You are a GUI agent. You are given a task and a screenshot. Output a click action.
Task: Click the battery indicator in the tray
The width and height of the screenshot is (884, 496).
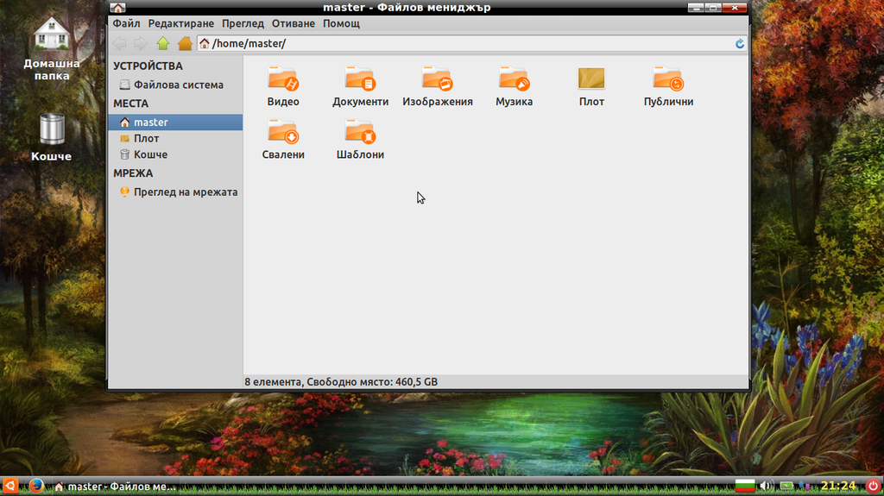(786, 486)
